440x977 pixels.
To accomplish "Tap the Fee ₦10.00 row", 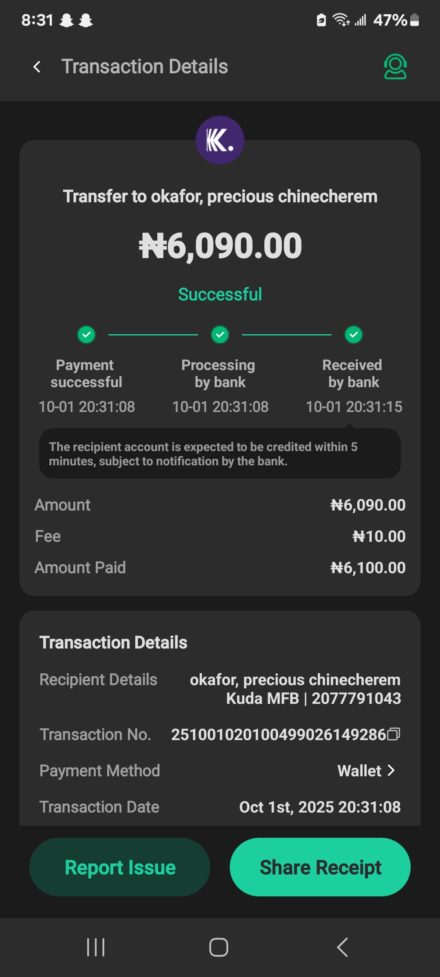I will point(220,536).
